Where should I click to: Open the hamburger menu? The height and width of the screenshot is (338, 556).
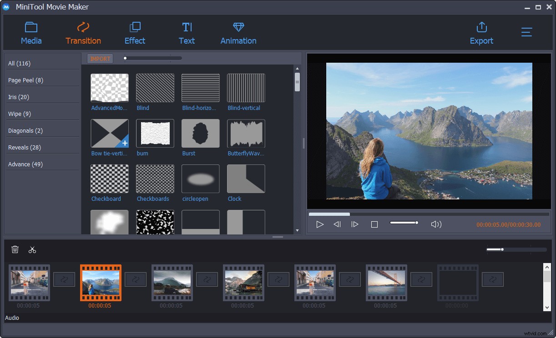click(526, 32)
